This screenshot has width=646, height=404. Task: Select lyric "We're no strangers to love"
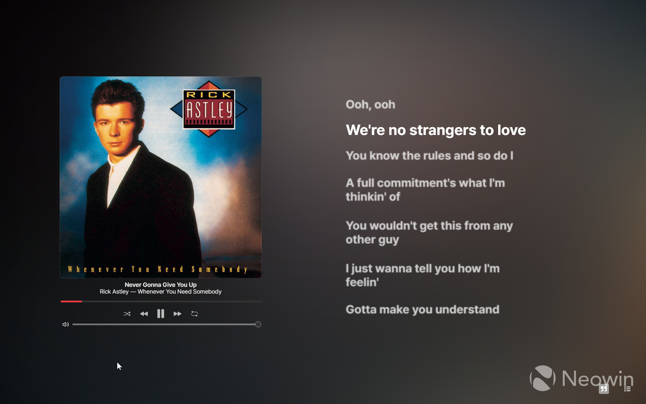pyautogui.click(x=436, y=130)
